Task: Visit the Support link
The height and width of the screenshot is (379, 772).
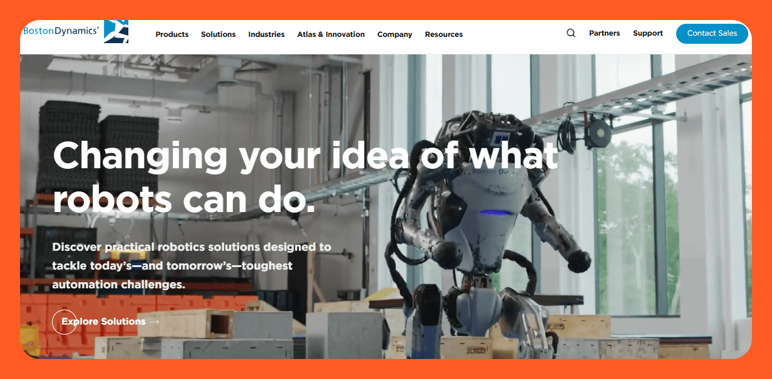Action: [x=648, y=33]
